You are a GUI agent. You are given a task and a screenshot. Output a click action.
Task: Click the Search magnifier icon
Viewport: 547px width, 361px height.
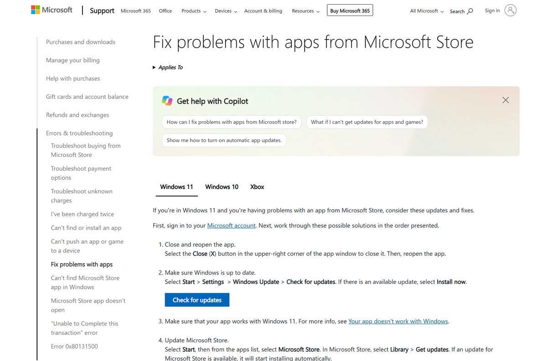click(x=470, y=11)
